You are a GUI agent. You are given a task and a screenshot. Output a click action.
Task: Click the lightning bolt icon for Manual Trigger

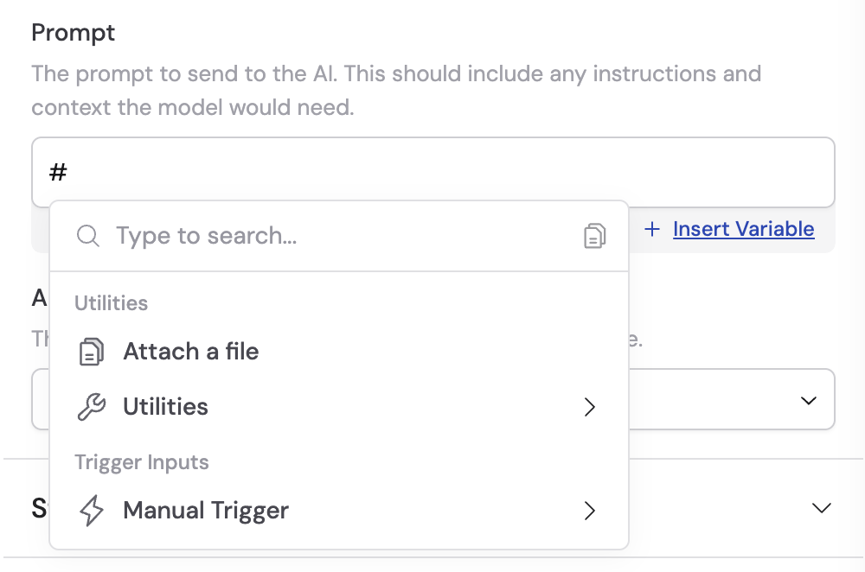91,510
